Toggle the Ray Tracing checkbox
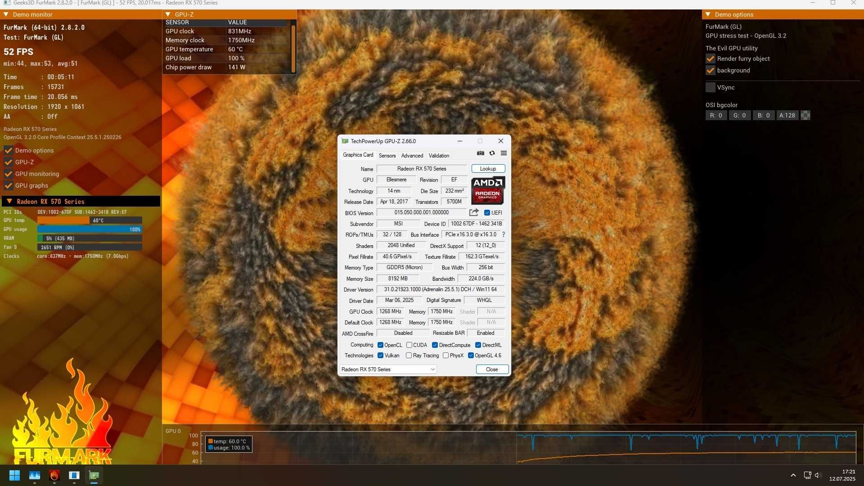 (409, 355)
